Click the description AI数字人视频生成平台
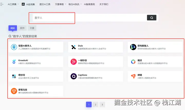Screen dimensions: 185x110 tap(147, 78)
